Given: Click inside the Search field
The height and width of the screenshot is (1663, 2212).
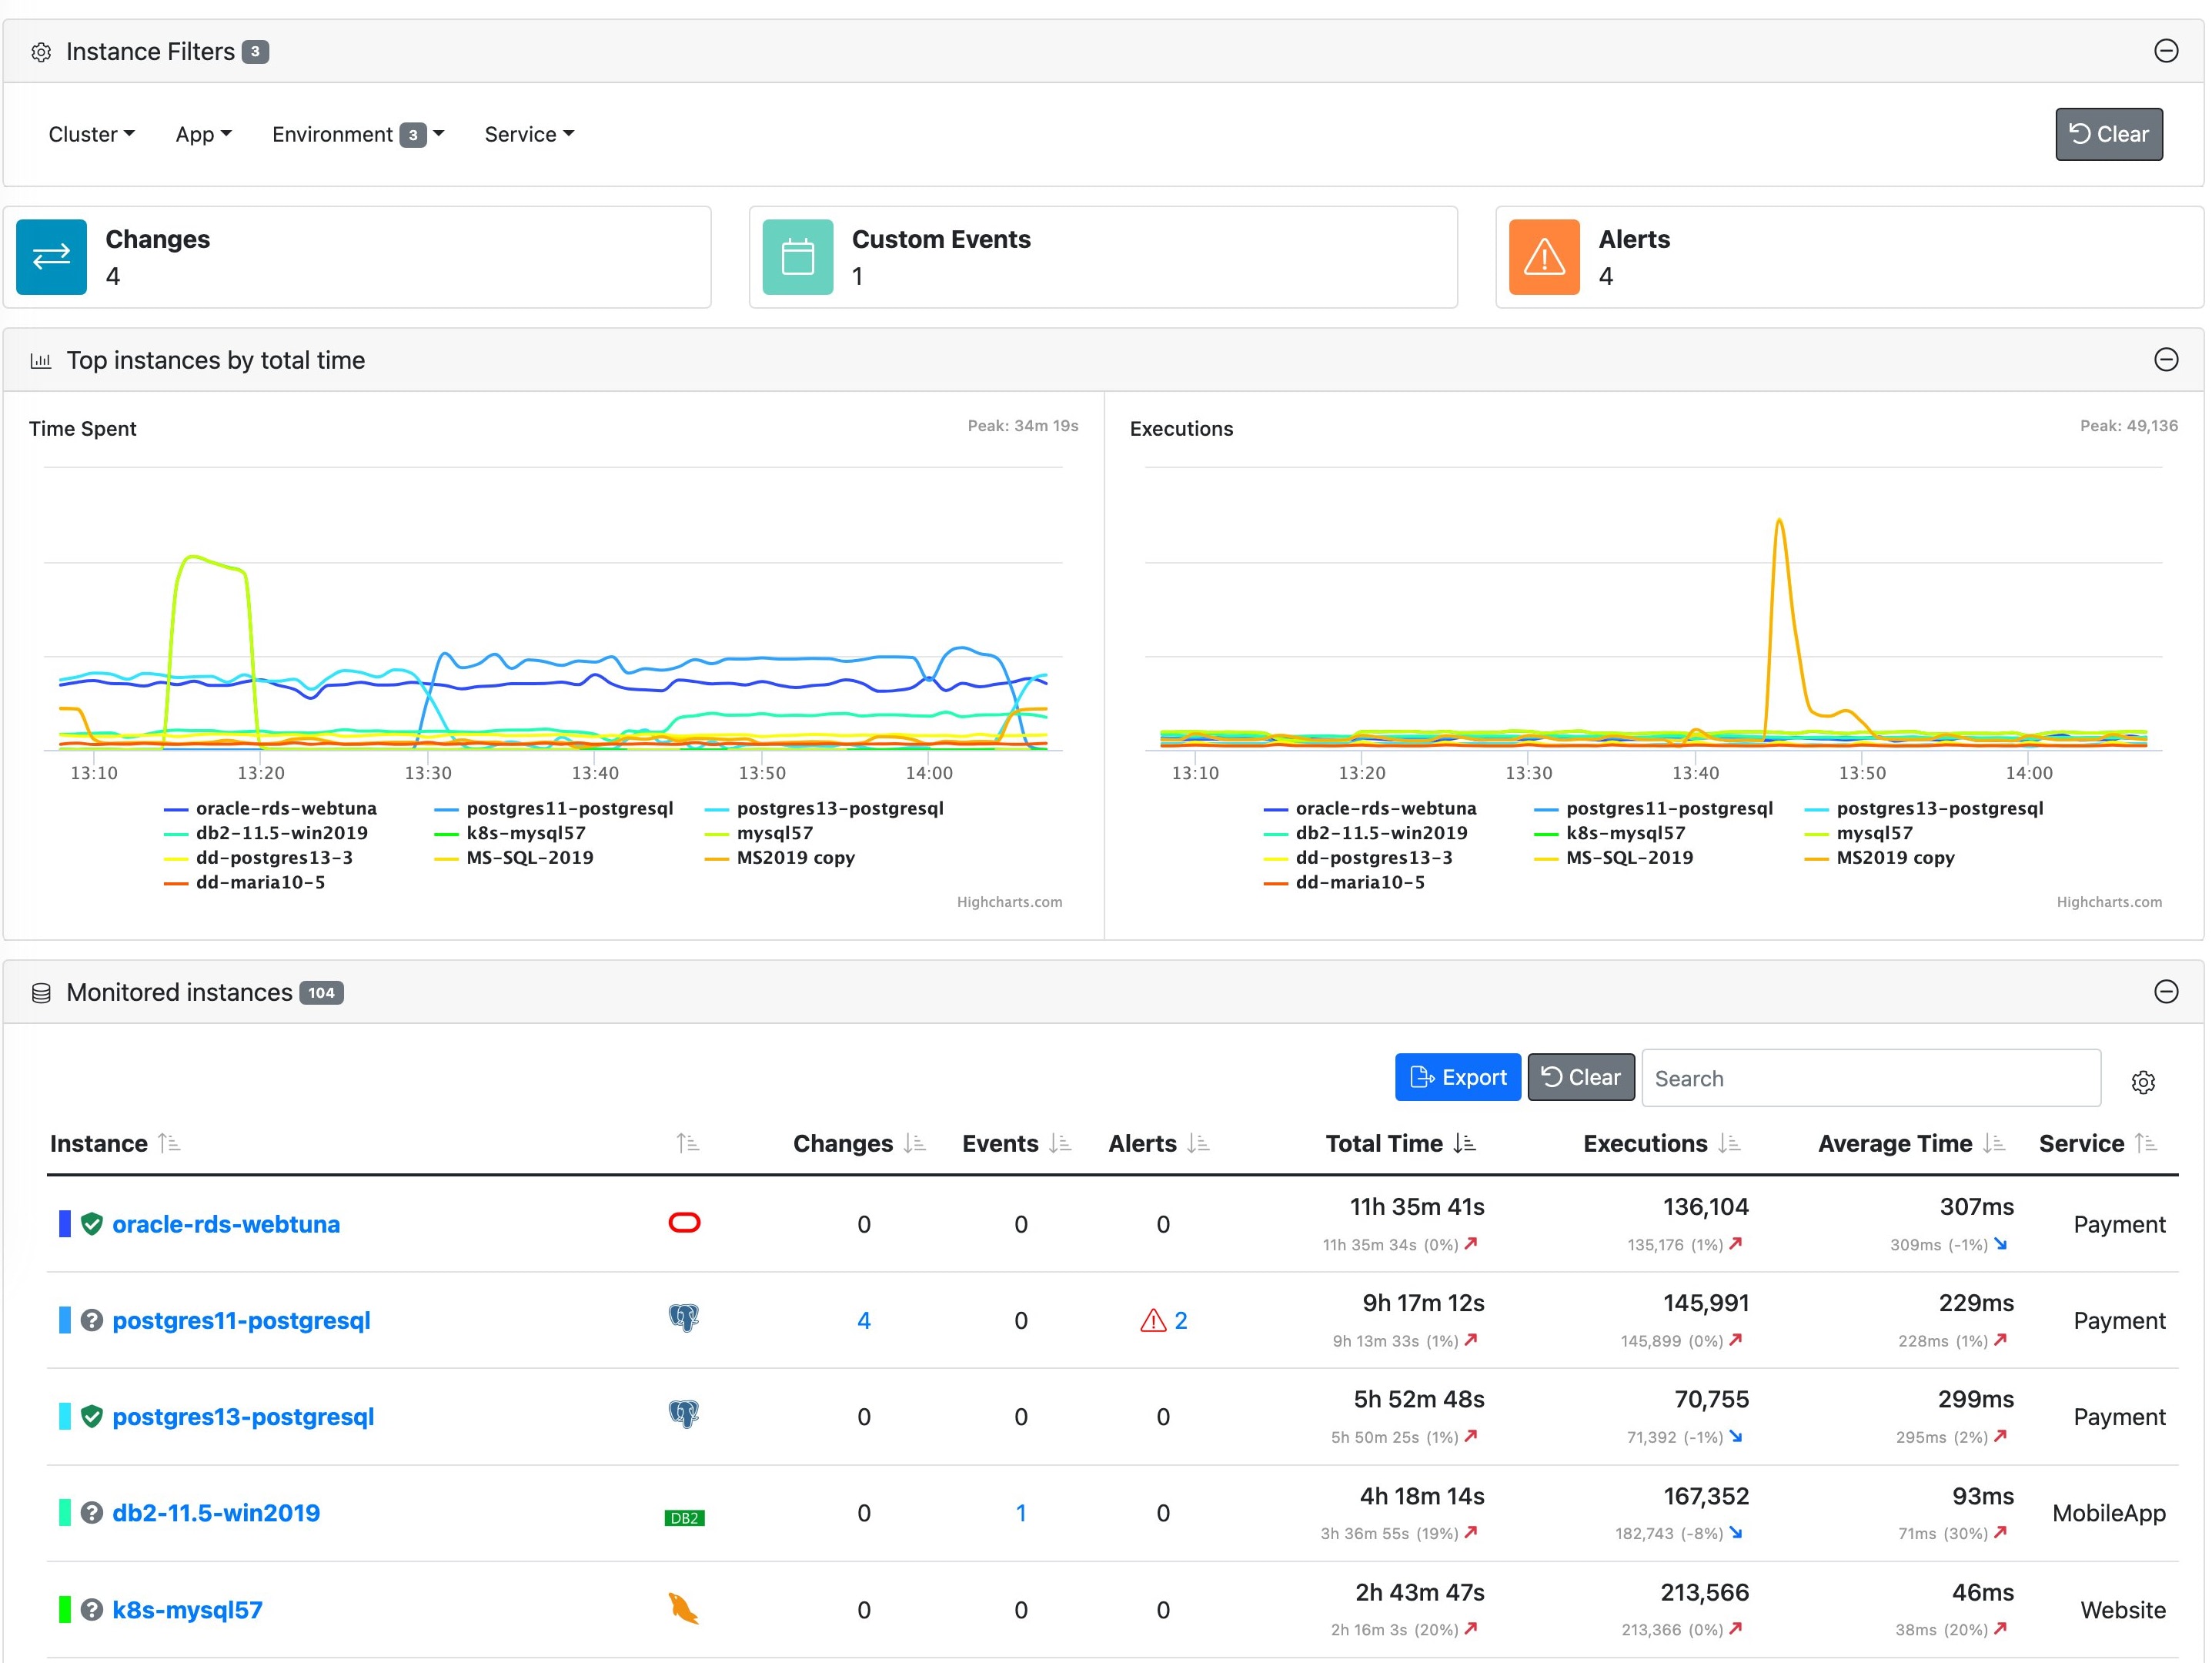Looking at the screenshot, I should [1870, 1078].
